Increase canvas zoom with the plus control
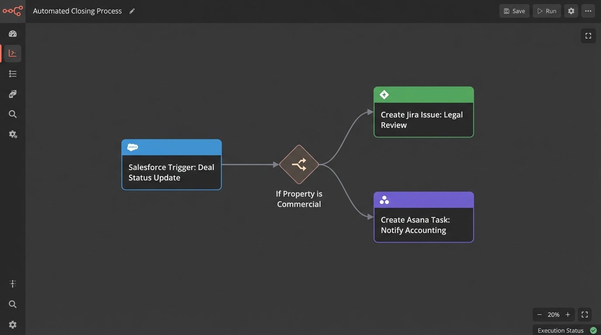The height and width of the screenshot is (335, 601). click(568, 314)
